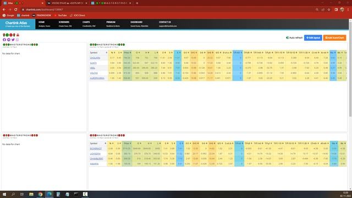Click the Telegram share icon
This screenshot has width=352, height=198.
pos(9,40)
